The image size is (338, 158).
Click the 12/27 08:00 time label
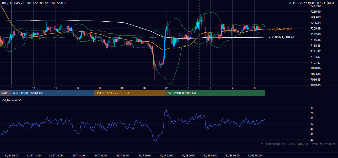(11, 156)
